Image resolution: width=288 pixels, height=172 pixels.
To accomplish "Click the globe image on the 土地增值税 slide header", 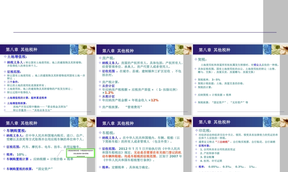I will (x=75, y=49).
